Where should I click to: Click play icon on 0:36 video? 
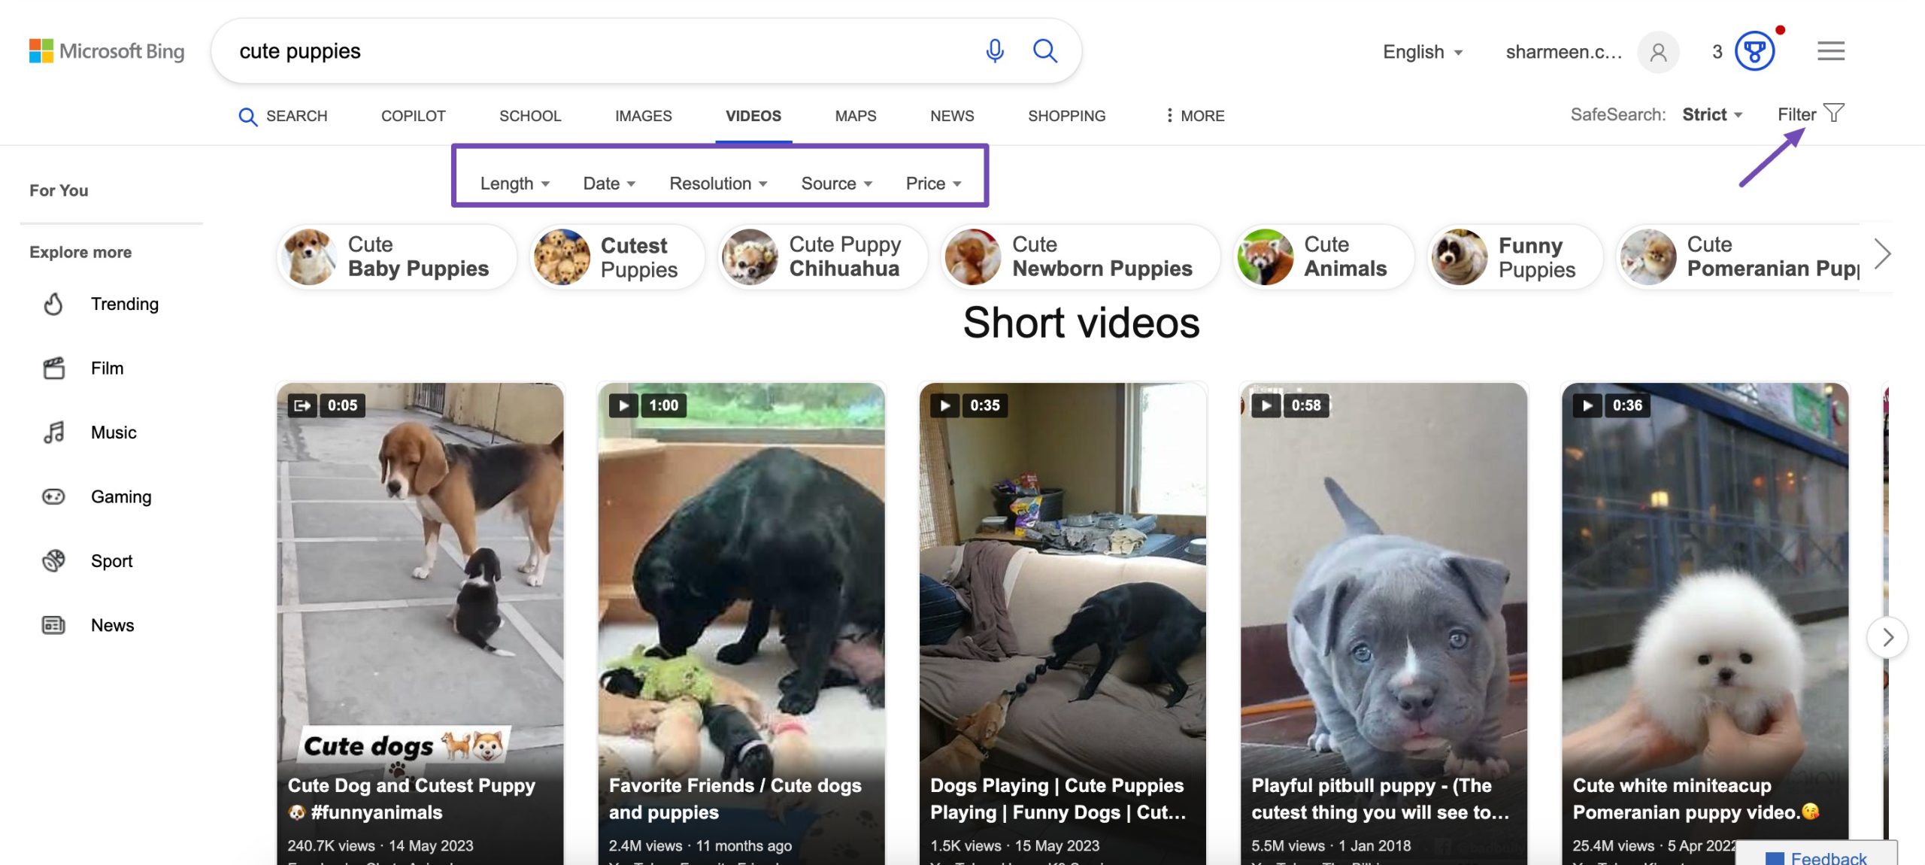coord(1587,405)
